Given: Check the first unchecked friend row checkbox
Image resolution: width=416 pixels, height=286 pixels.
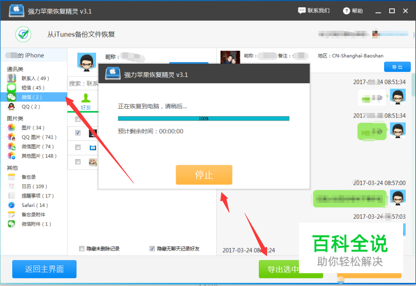Looking at the screenshot, I should coord(78,119).
